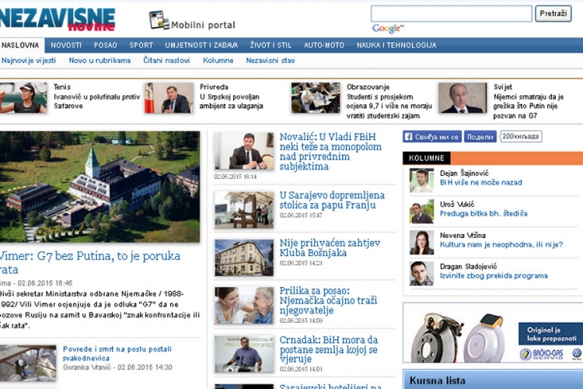This screenshot has height=389, width=583.
Task: Click the caregiver and elderly woman thumbnail
Action: click(x=244, y=305)
